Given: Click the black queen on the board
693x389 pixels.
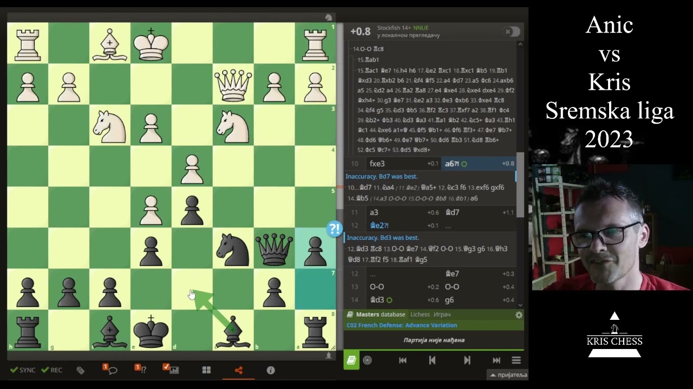Looking at the screenshot, I should click(x=274, y=249).
